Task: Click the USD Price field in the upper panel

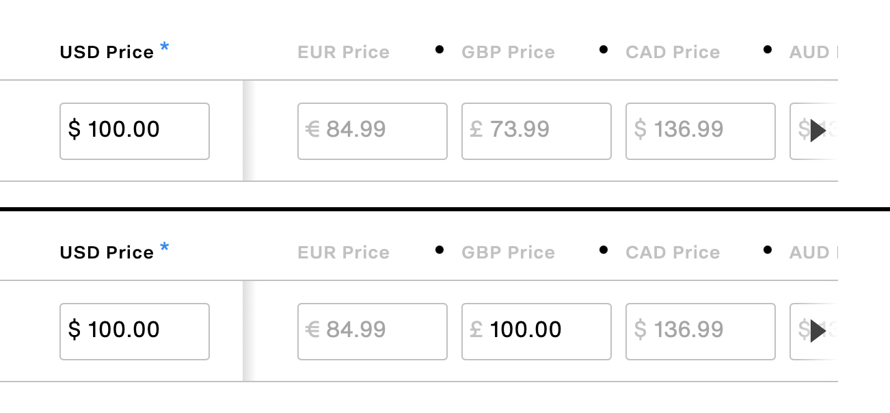Action: pyautogui.click(x=135, y=131)
